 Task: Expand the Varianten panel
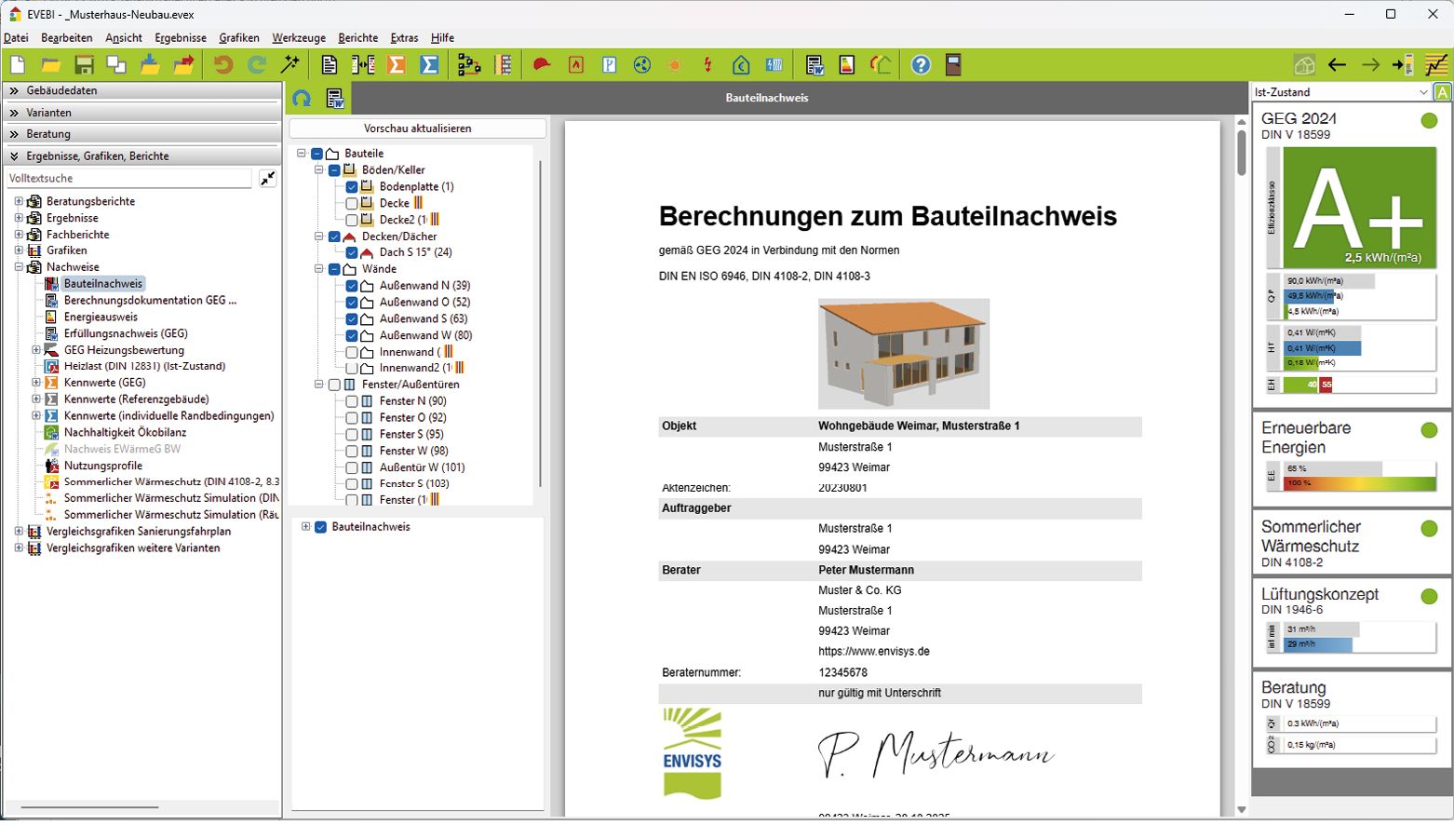click(142, 113)
